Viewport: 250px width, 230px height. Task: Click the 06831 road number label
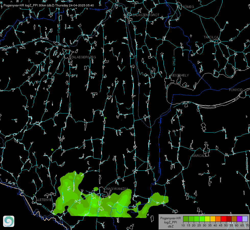pyautogui.click(x=148, y=155)
